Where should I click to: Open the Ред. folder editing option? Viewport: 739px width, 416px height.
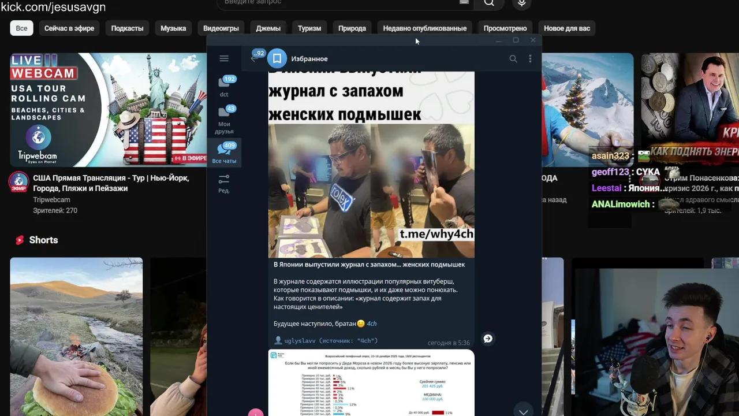[x=224, y=183]
